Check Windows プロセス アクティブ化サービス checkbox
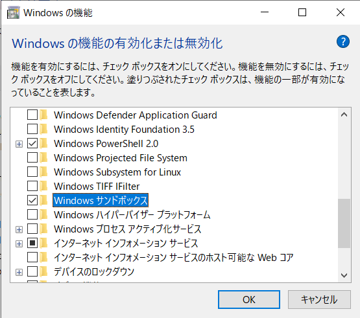 point(32,229)
